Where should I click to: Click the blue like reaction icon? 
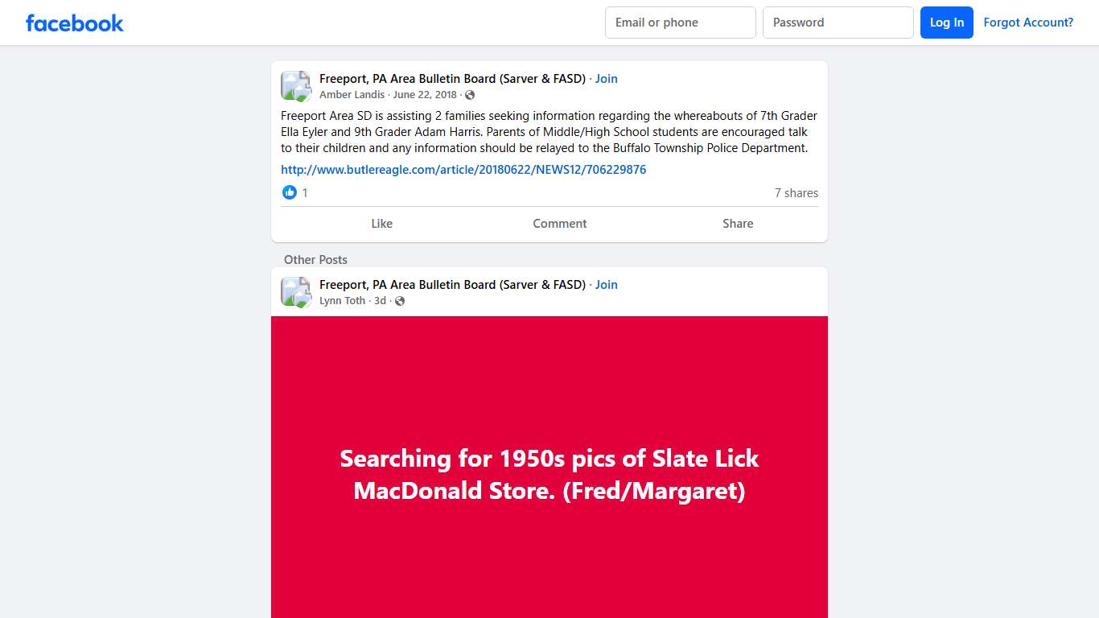click(290, 192)
